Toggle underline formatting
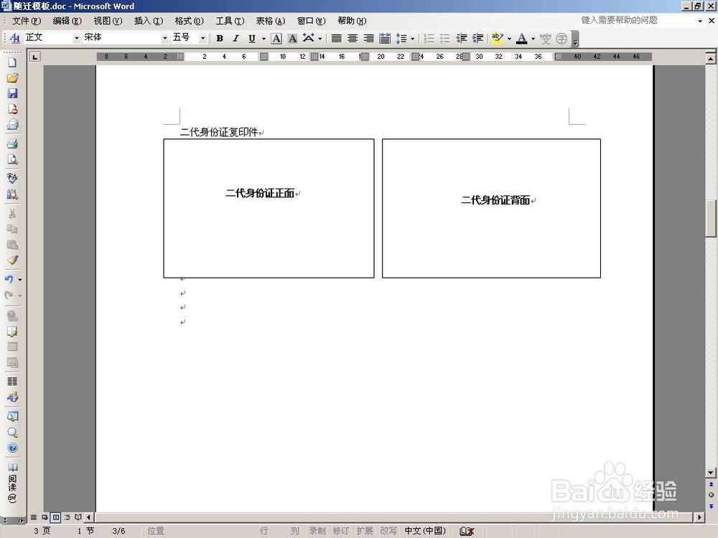Image resolution: width=718 pixels, height=538 pixels. pos(251,38)
